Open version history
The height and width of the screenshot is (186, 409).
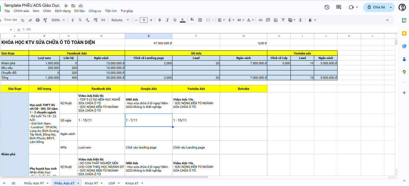[327, 7]
